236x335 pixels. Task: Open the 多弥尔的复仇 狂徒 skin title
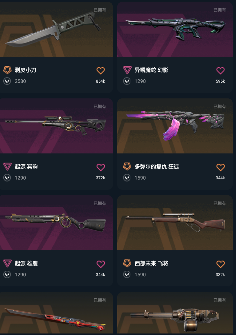tap(157, 167)
